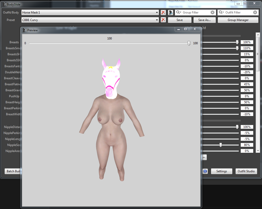Viewport: 262px width, 209px height.
Task: Delete the Horse Mask 1 outfit with red X
Action: pyautogui.click(x=163, y=12)
